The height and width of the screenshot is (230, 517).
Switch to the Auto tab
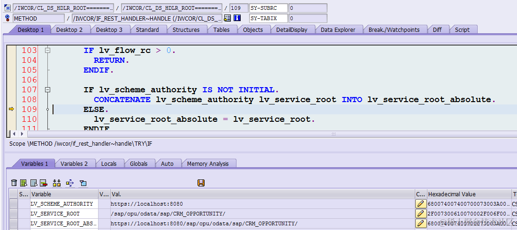point(167,163)
